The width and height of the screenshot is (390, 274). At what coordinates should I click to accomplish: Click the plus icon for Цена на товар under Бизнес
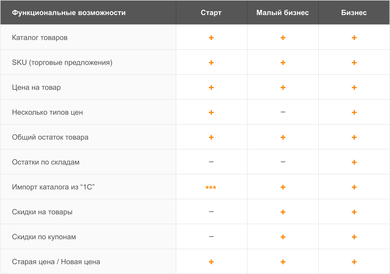click(354, 87)
